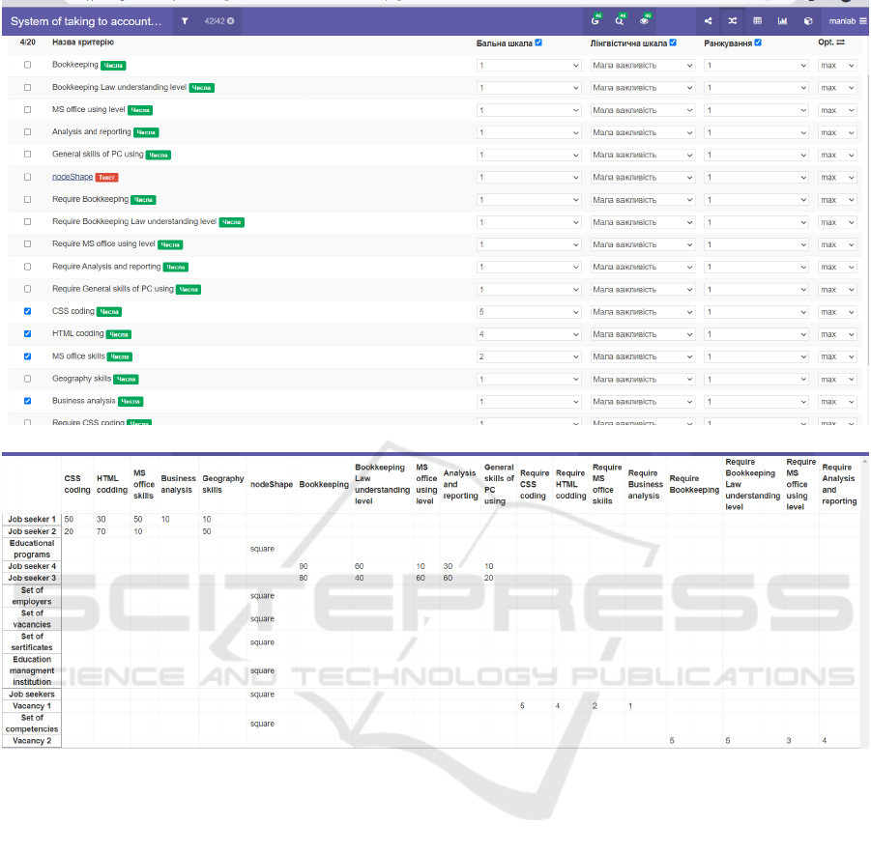Image resolution: width=871 pixels, height=854 pixels.
Task: Open ranking dropdown for MS office skills
Action: 756,356
